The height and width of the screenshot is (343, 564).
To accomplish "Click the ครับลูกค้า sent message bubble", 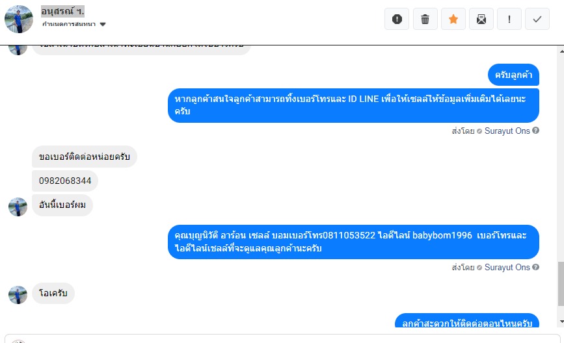I will pos(513,75).
